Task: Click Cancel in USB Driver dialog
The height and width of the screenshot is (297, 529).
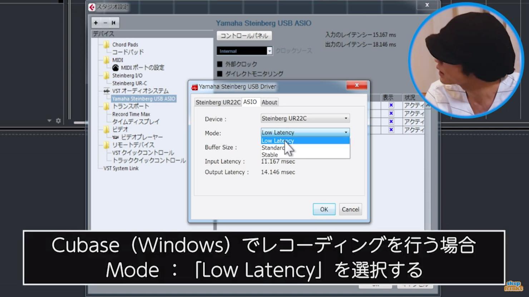Action: click(350, 209)
